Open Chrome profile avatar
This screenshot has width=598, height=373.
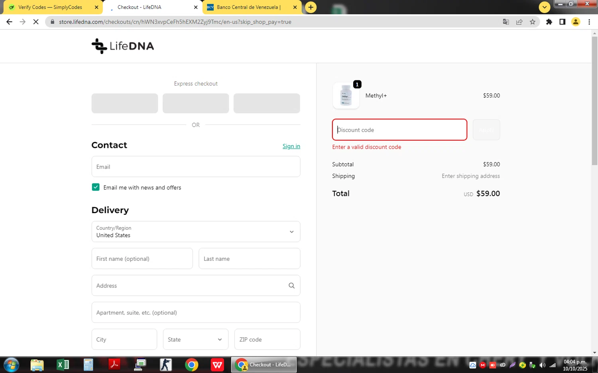(x=576, y=22)
